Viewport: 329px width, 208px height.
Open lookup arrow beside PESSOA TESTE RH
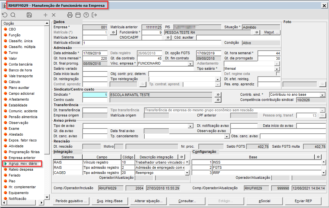(x=257, y=32)
